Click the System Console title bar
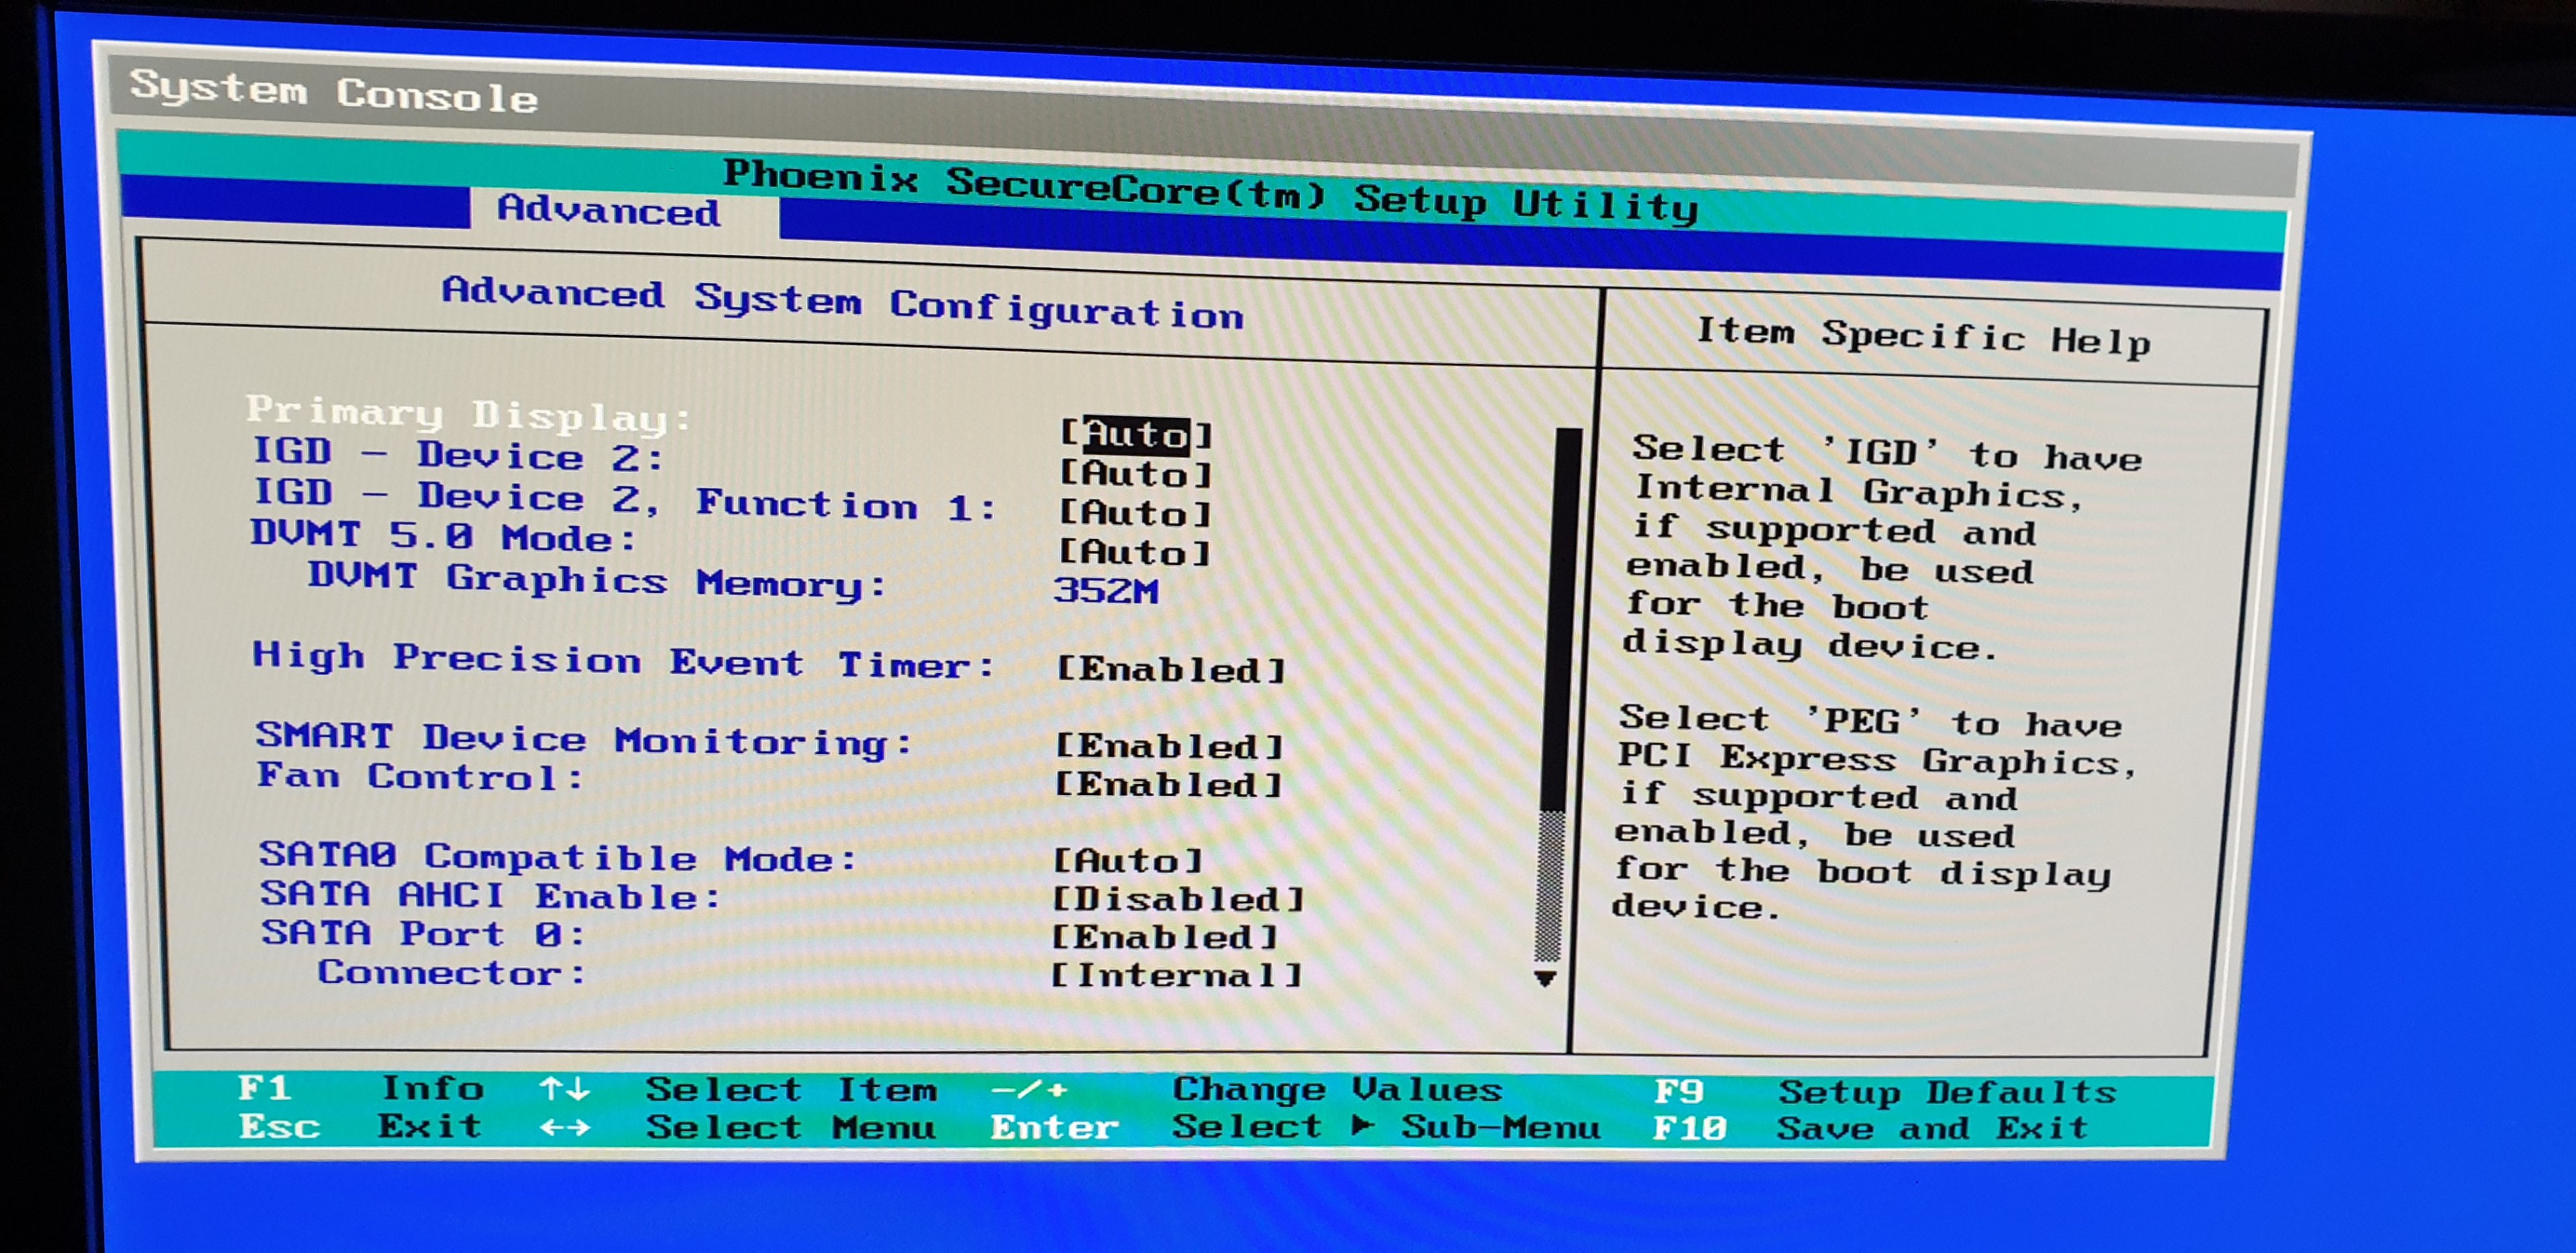This screenshot has height=1253, width=2576. click(x=334, y=91)
